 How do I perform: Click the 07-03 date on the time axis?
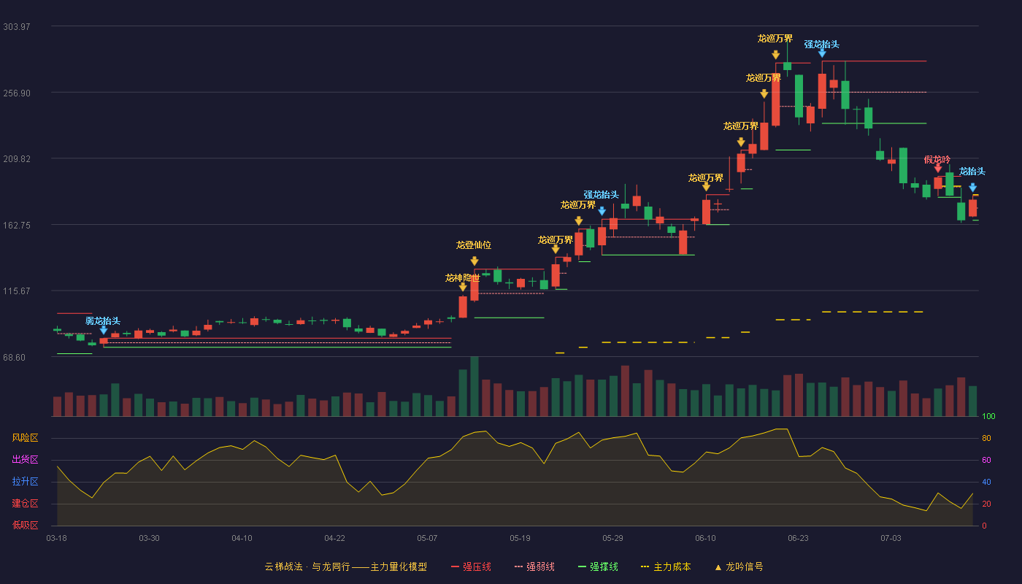[891, 538]
